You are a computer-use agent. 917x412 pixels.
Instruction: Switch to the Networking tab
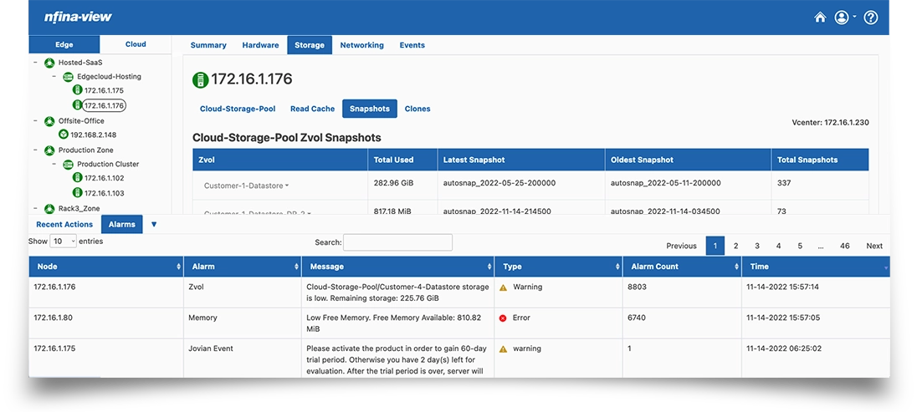(x=361, y=45)
